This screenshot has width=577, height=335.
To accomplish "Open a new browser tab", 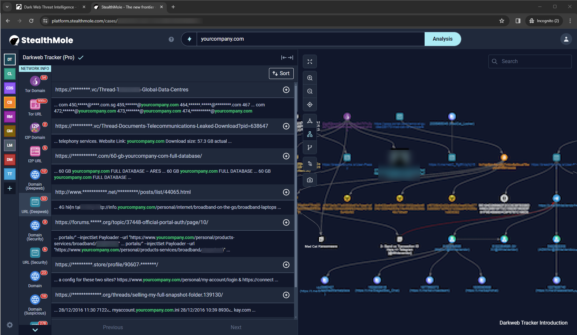I will (173, 7).
